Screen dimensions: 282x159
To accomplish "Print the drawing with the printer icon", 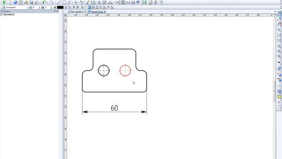I will tap(36, 3).
